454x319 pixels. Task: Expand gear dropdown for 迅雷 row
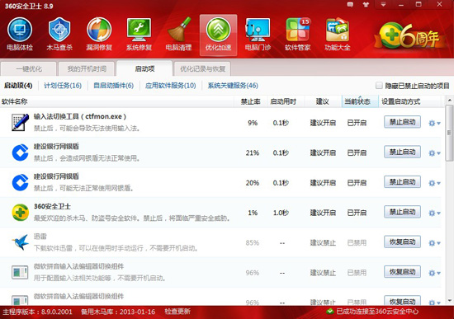point(434,243)
